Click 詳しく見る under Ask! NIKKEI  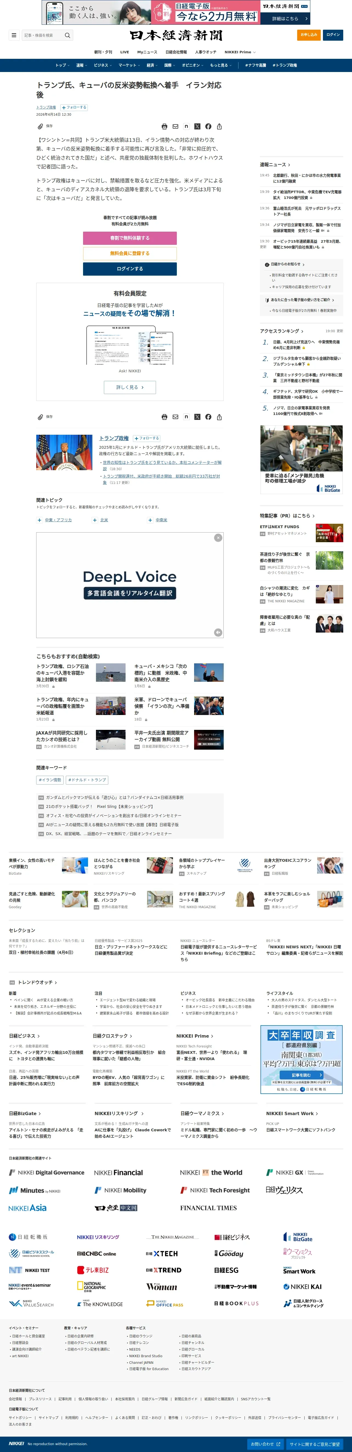point(130,387)
